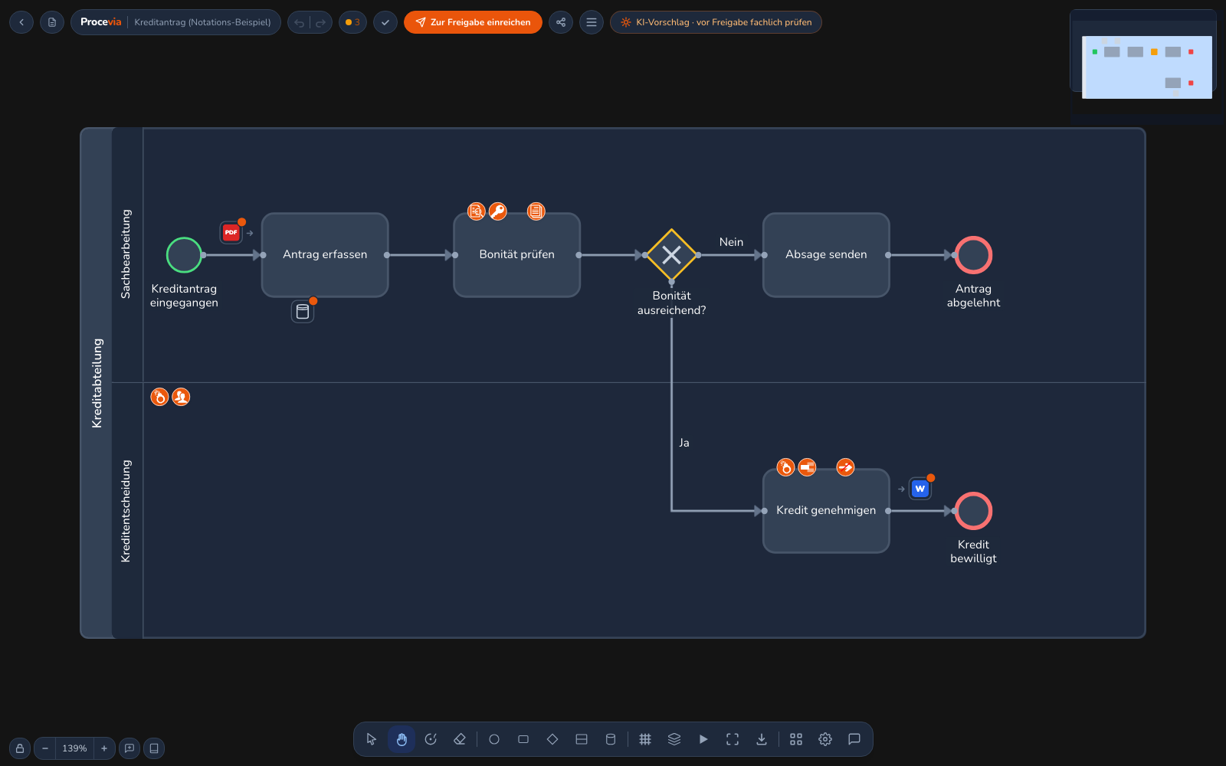
Task: Click Zur Freigabe einreichen
Action: [473, 22]
